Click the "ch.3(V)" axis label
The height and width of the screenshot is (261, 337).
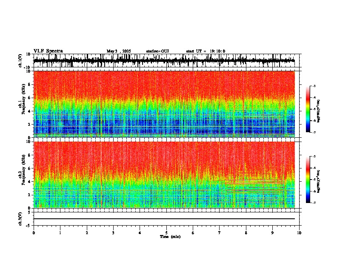(20, 219)
